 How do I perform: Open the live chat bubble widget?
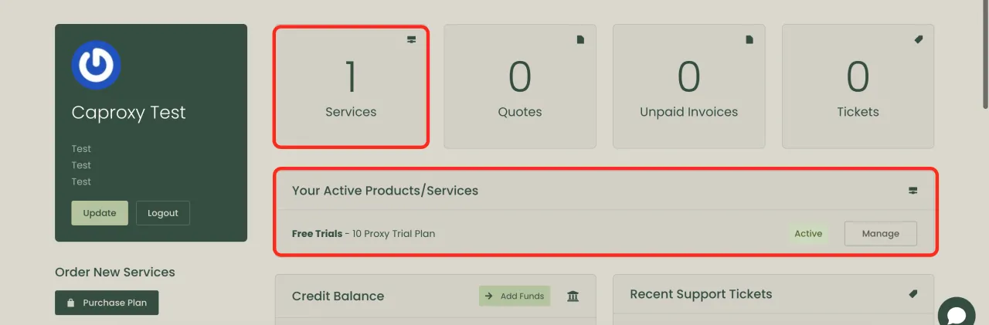click(957, 315)
